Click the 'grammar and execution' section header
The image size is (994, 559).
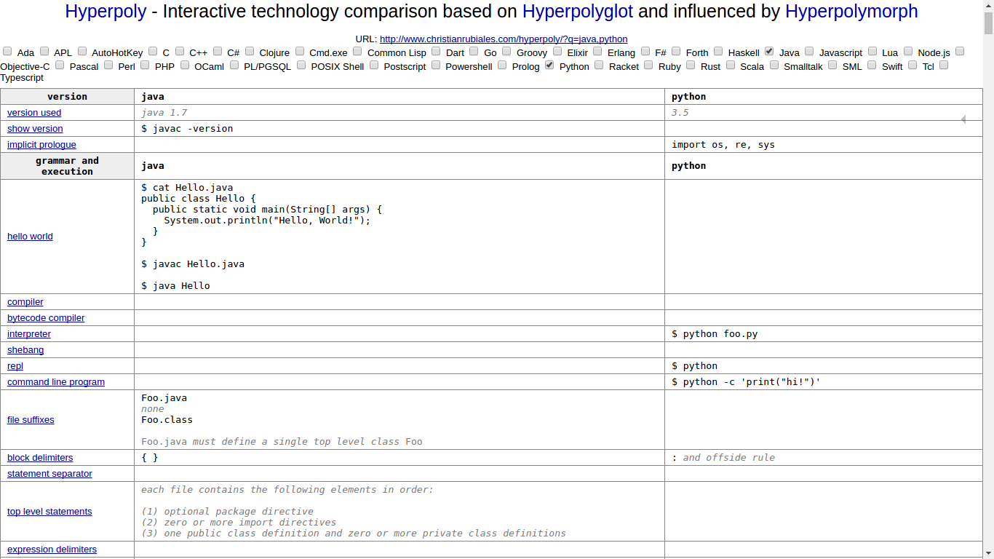coord(67,166)
